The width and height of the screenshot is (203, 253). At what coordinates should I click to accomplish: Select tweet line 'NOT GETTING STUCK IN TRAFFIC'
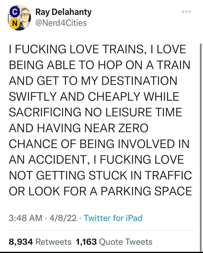pos(100,175)
